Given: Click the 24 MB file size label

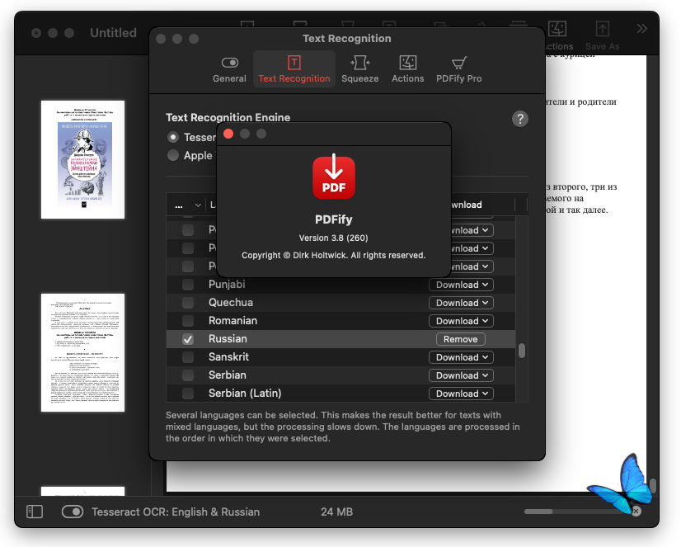Looking at the screenshot, I should pos(336,512).
